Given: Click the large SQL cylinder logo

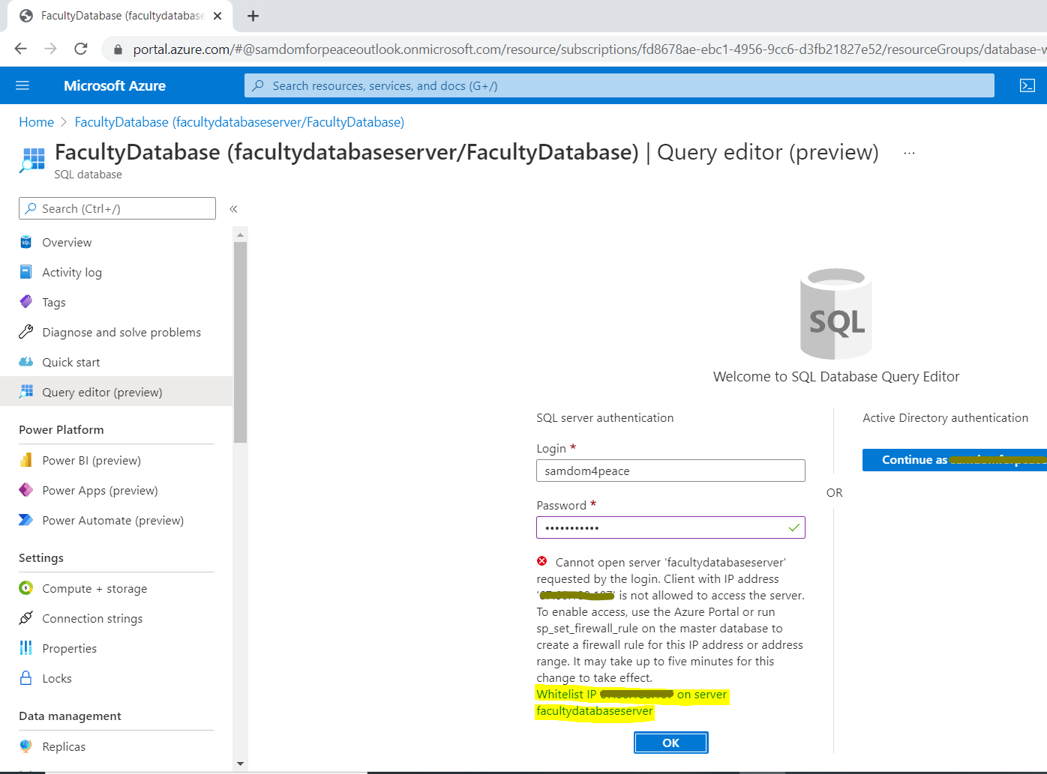Looking at the screenshot, I should [836, 313].
